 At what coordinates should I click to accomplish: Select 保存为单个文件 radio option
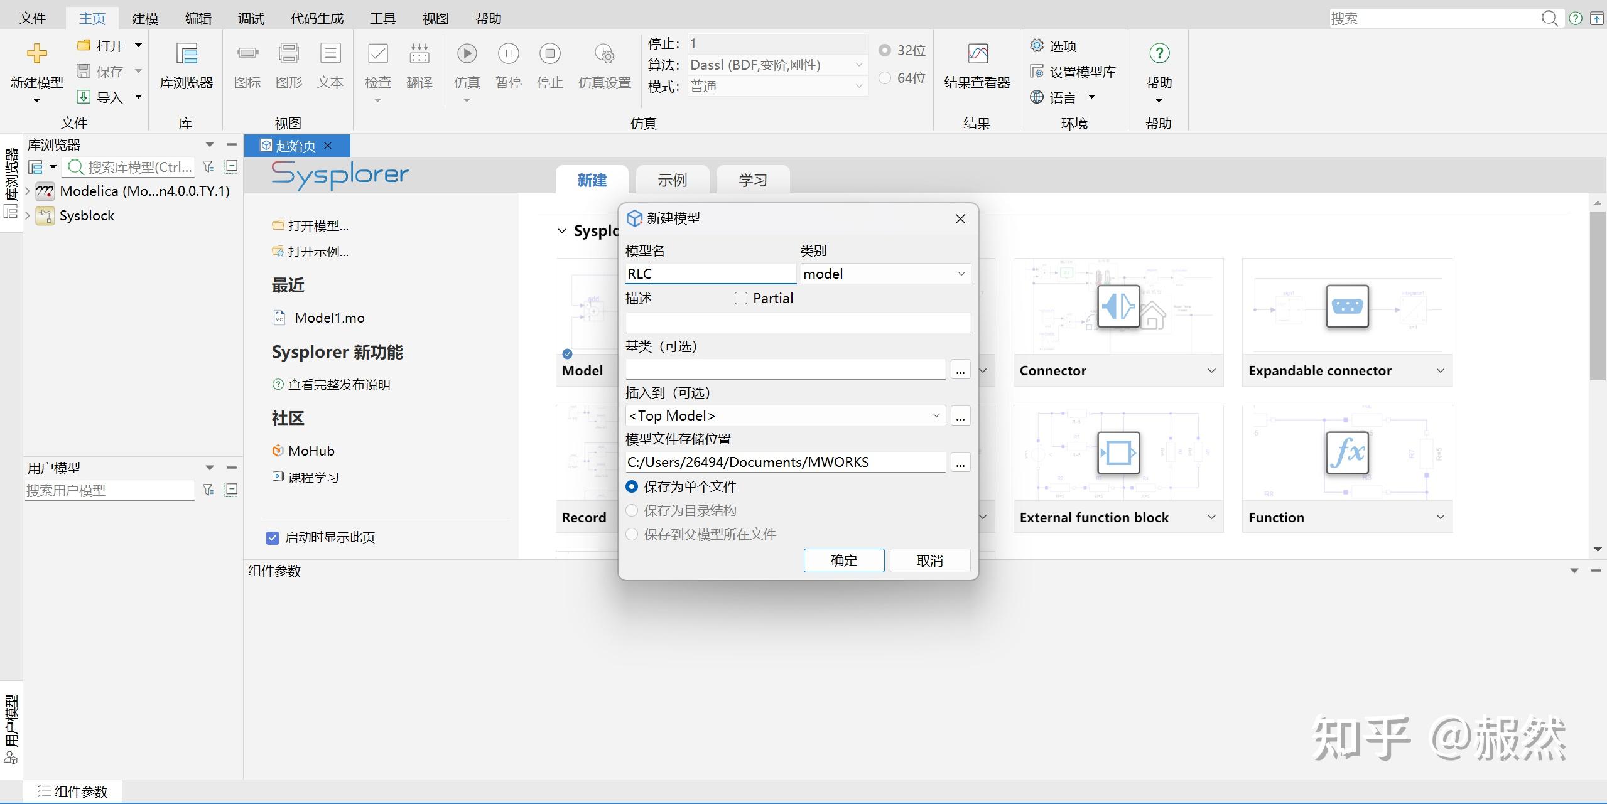point(632,486)
